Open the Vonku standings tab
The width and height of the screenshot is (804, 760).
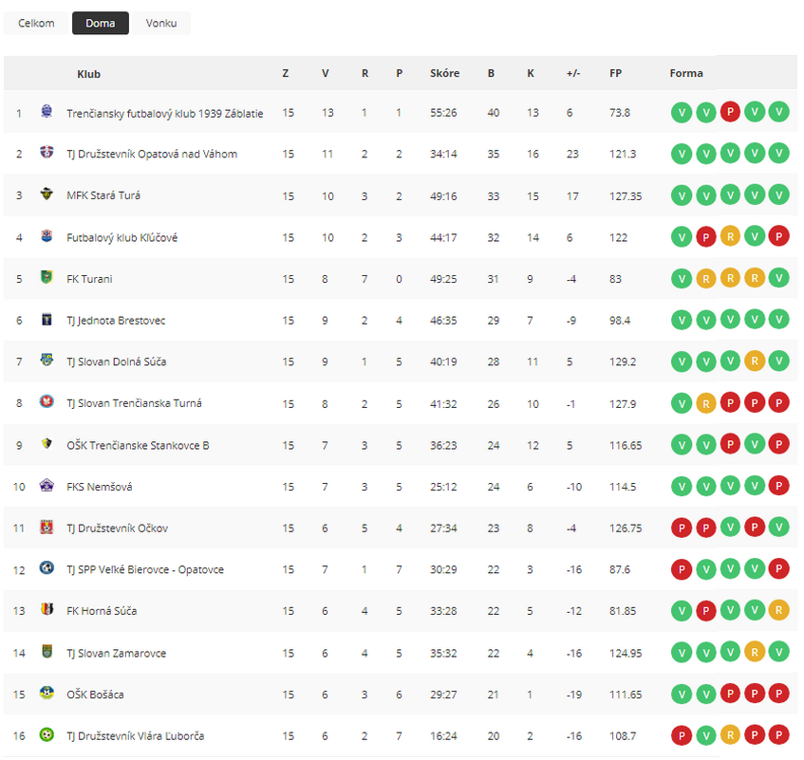161,23
